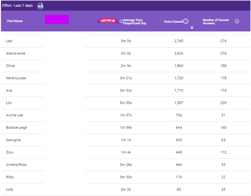Select the Effort - Last 7 days title
Viewport: 251px width, 196px height.
pyautogui.click(x=18, y=6)
